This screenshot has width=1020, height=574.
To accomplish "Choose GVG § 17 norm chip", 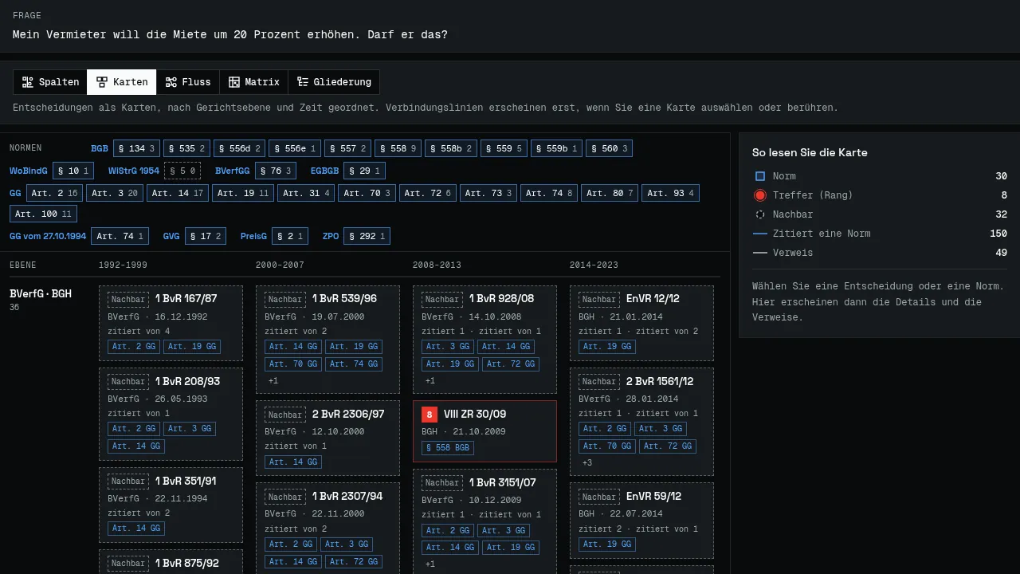I will point(206,236).
